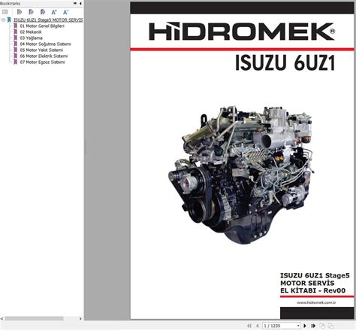Open bookmark 07 Motor Egzoz Sistemi

(43, 62)
